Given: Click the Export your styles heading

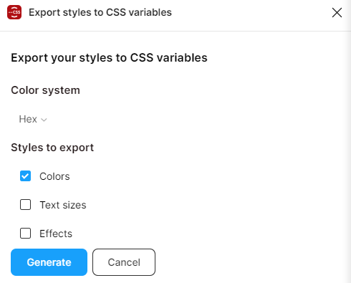Looking at the screenshot, I should tap(109, 58).
